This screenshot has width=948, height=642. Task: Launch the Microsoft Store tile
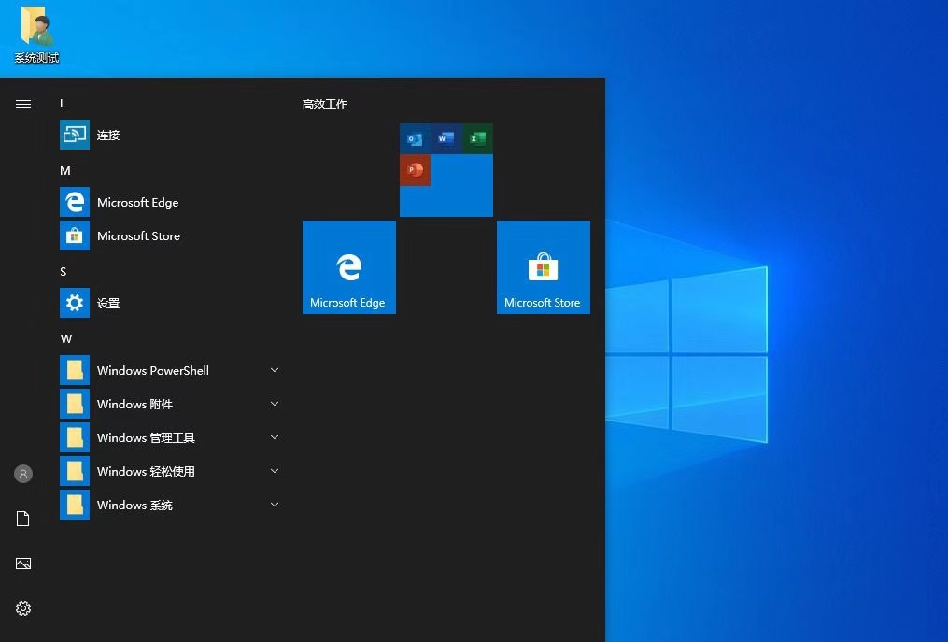tap(543, 266)
